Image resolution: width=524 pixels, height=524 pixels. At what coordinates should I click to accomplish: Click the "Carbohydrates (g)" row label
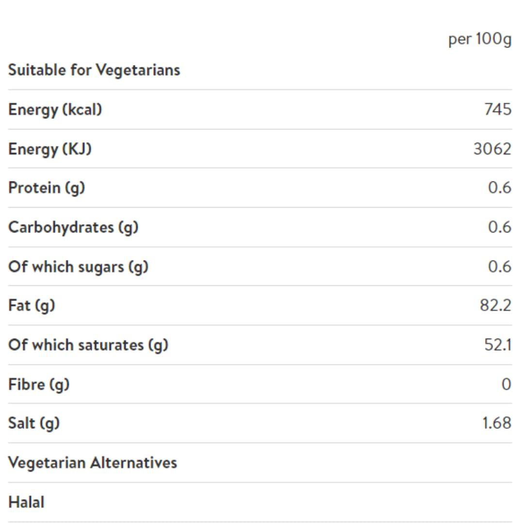click(x=73, y=227)
